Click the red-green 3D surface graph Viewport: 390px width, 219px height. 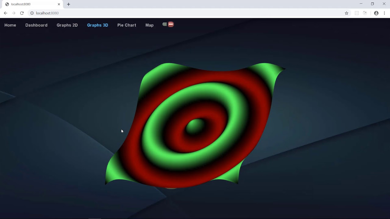pyautogui.click(x=195, y=126)
